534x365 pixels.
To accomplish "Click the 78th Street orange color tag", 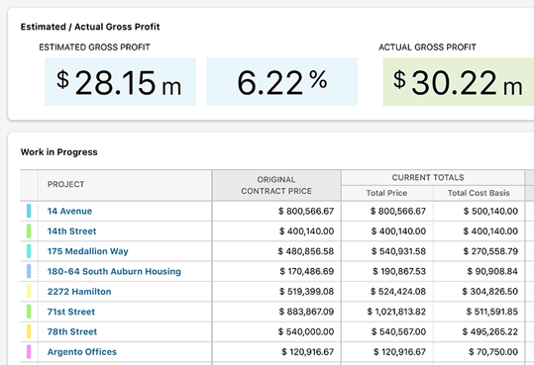I will (29, 331).
